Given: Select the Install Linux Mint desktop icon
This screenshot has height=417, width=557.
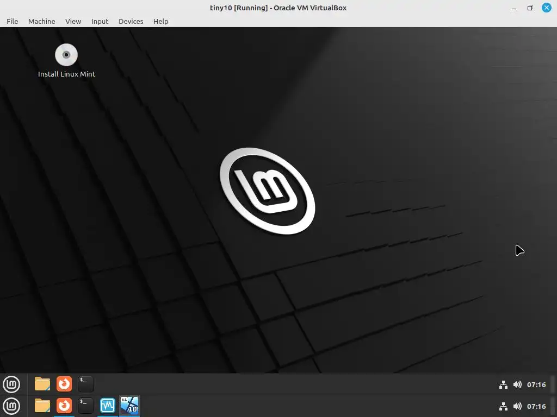Looking at the screenshot, I should click(66, 55).
